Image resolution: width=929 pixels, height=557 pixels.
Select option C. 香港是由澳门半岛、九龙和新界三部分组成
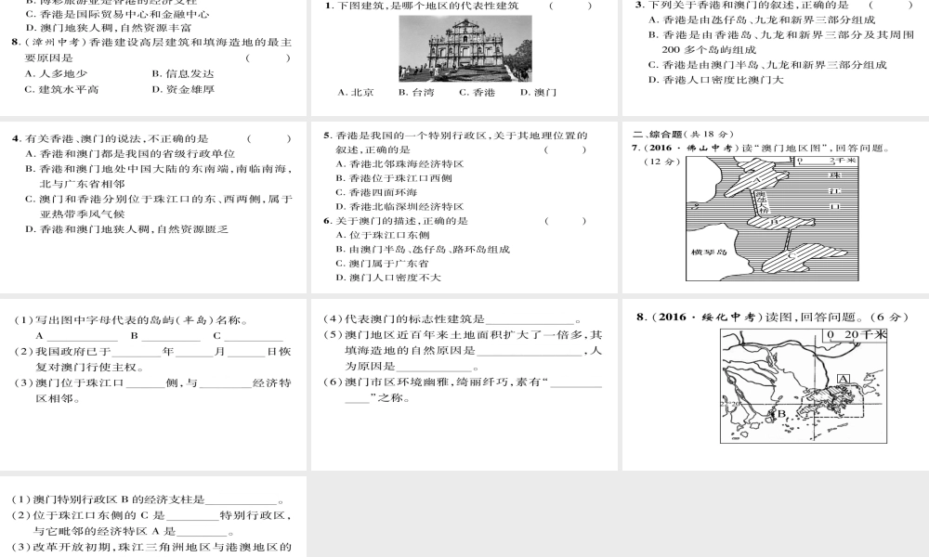pyautogui.click(x=767, y=65)
